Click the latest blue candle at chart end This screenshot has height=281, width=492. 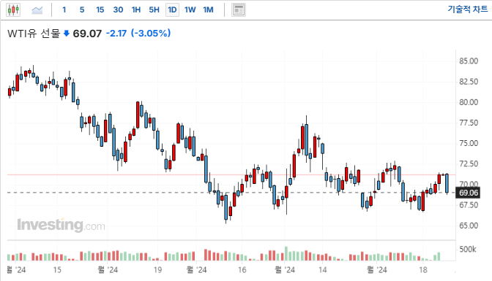447,183
